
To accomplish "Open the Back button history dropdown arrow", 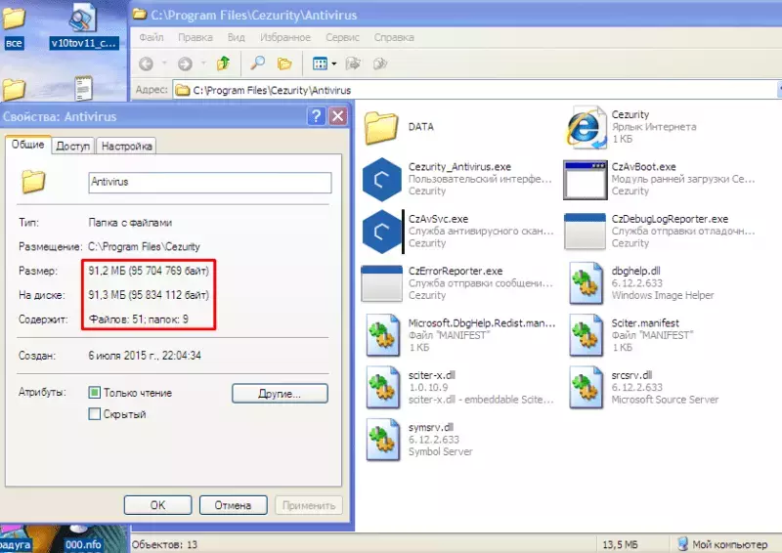I will (163, 64).
